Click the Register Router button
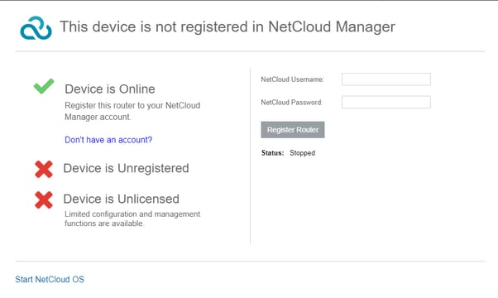 coord(293,130)
